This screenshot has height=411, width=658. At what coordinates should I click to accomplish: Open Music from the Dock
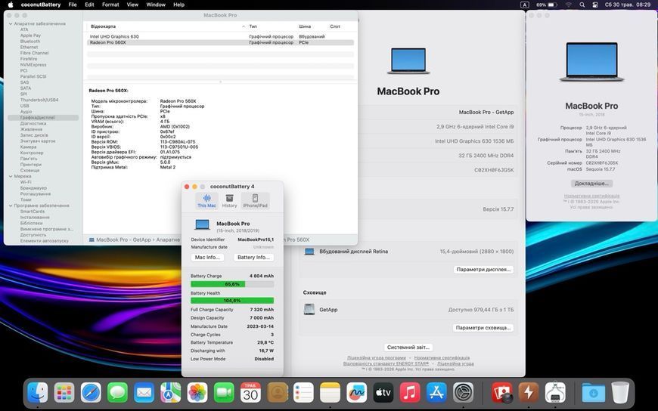pyautogui.click(x=410, y=393)
